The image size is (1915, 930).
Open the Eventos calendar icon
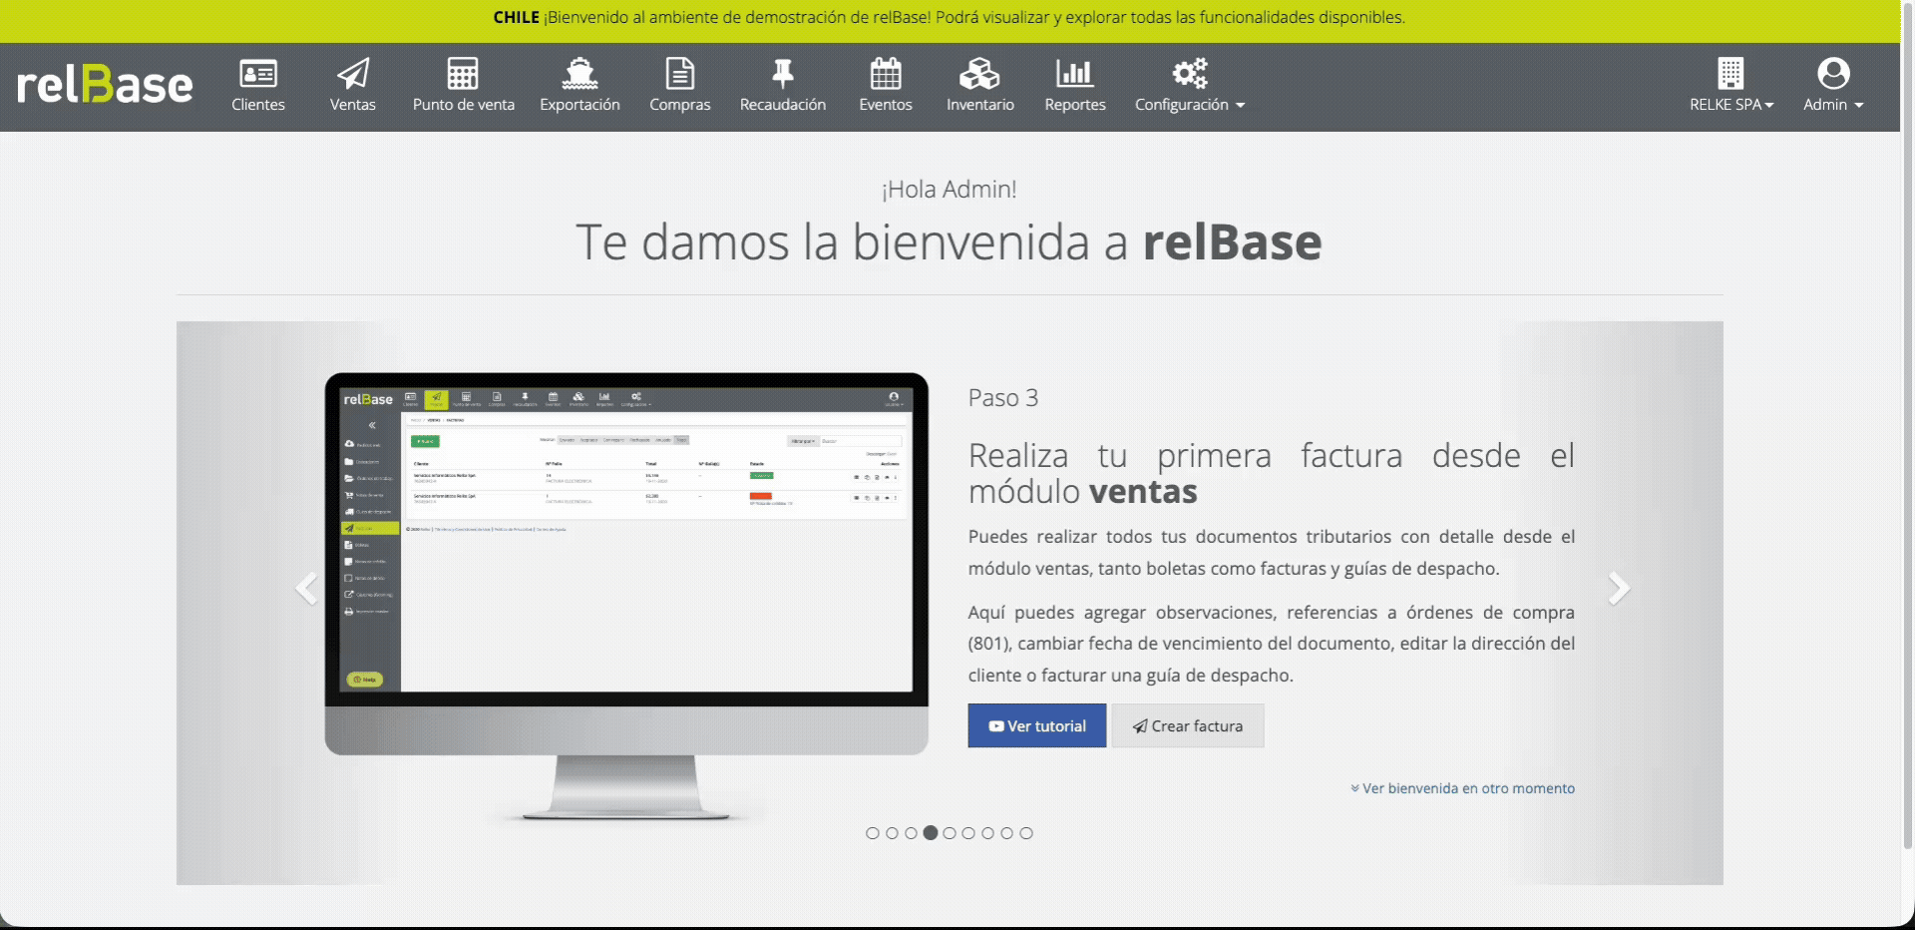click(886, 75)
